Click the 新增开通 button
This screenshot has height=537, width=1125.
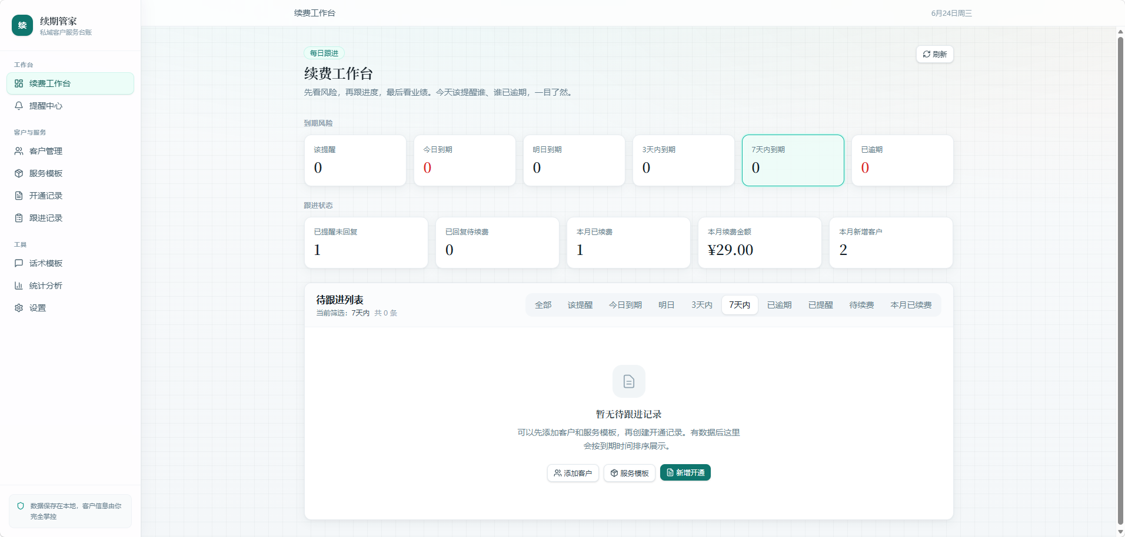pyautogui.click(x=685, y=472)
